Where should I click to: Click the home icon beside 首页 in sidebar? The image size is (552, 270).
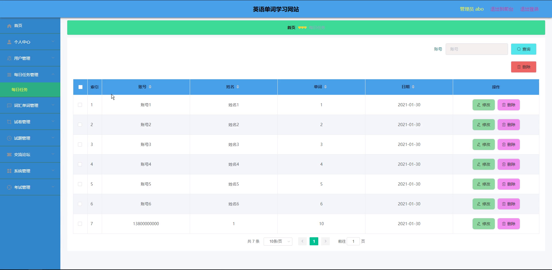9,26
